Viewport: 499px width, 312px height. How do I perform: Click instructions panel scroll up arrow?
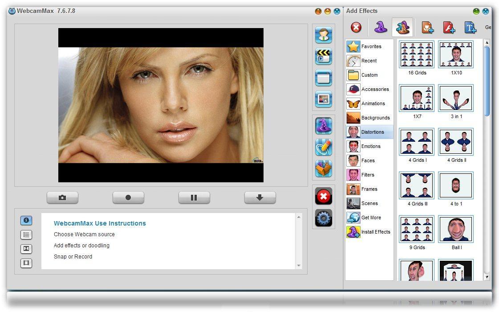pos(299,217)
